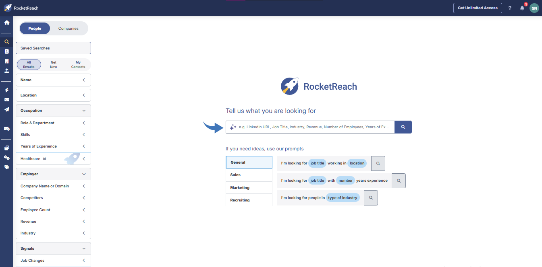
Task: Click 'job title' chip in years experience prompt
Action: tap(317, 181)
